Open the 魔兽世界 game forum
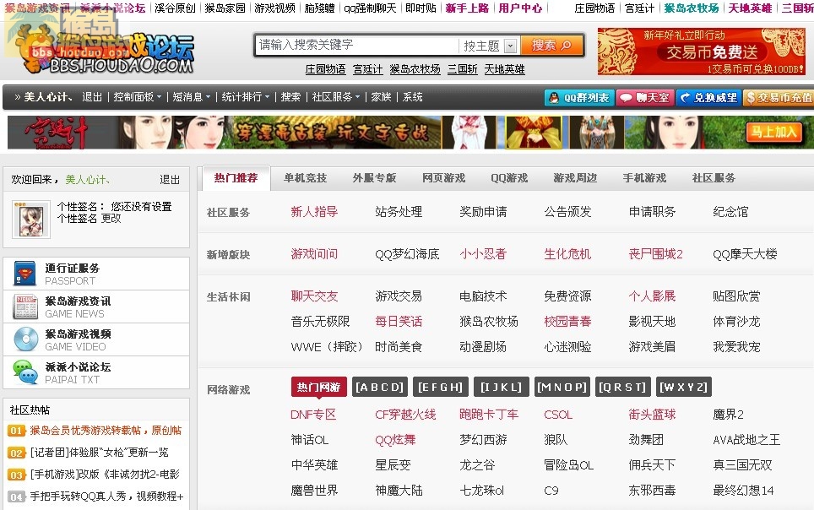This screenshot has width=814, height=510. (x=314, y=491)
